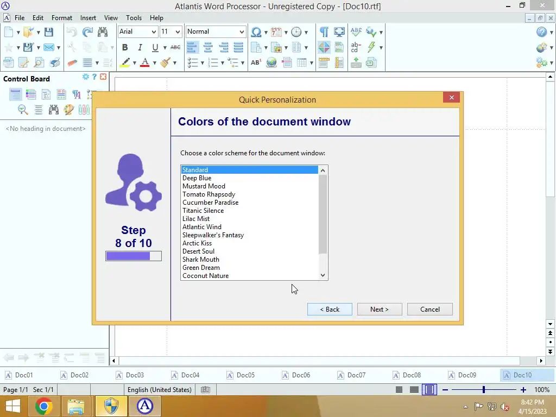Click the print preview magnifier icon
Viewport: 556px width, 417px height.
[x=39, y=63]
